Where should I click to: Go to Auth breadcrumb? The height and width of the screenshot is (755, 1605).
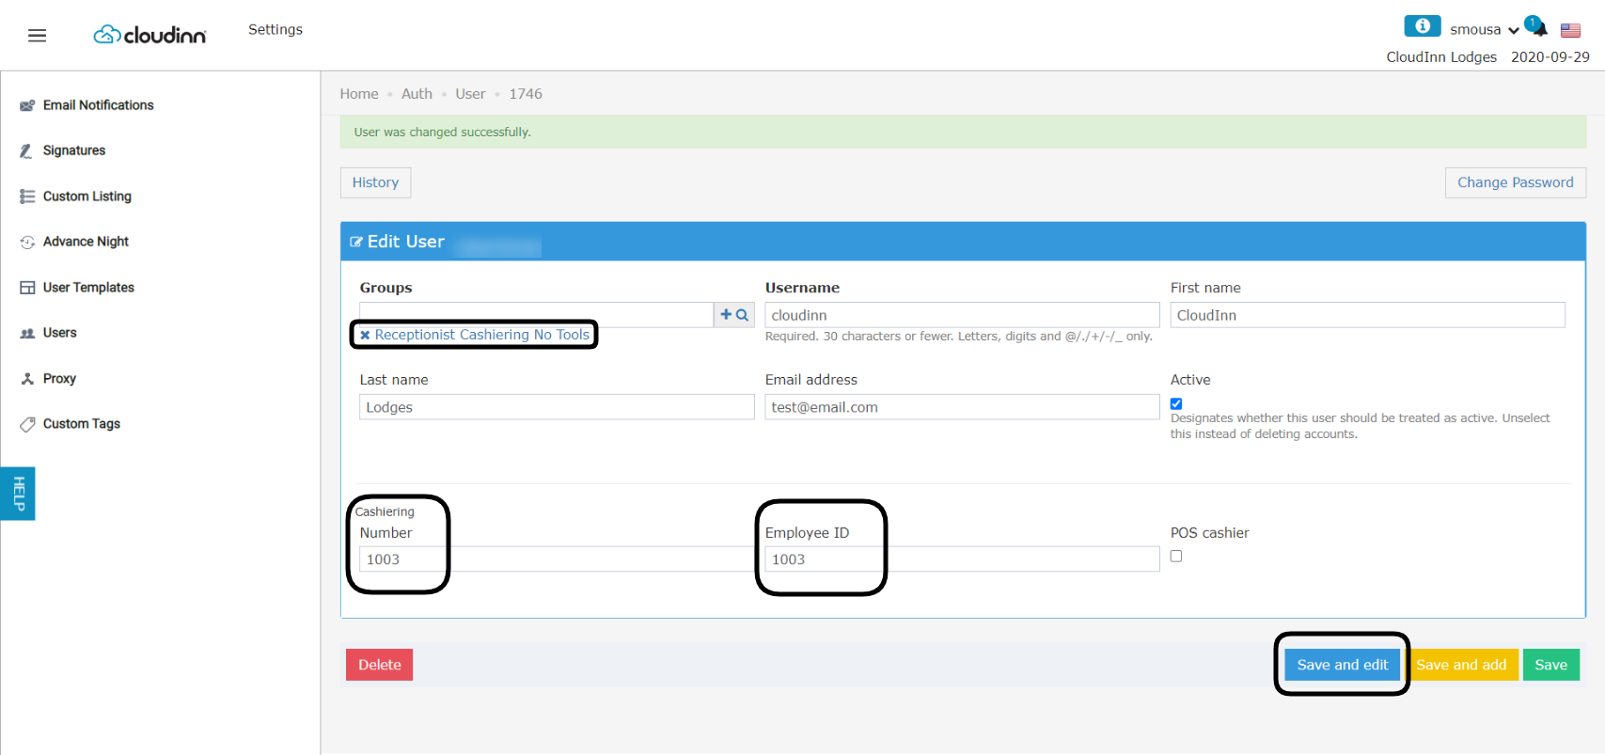[417, 94]
